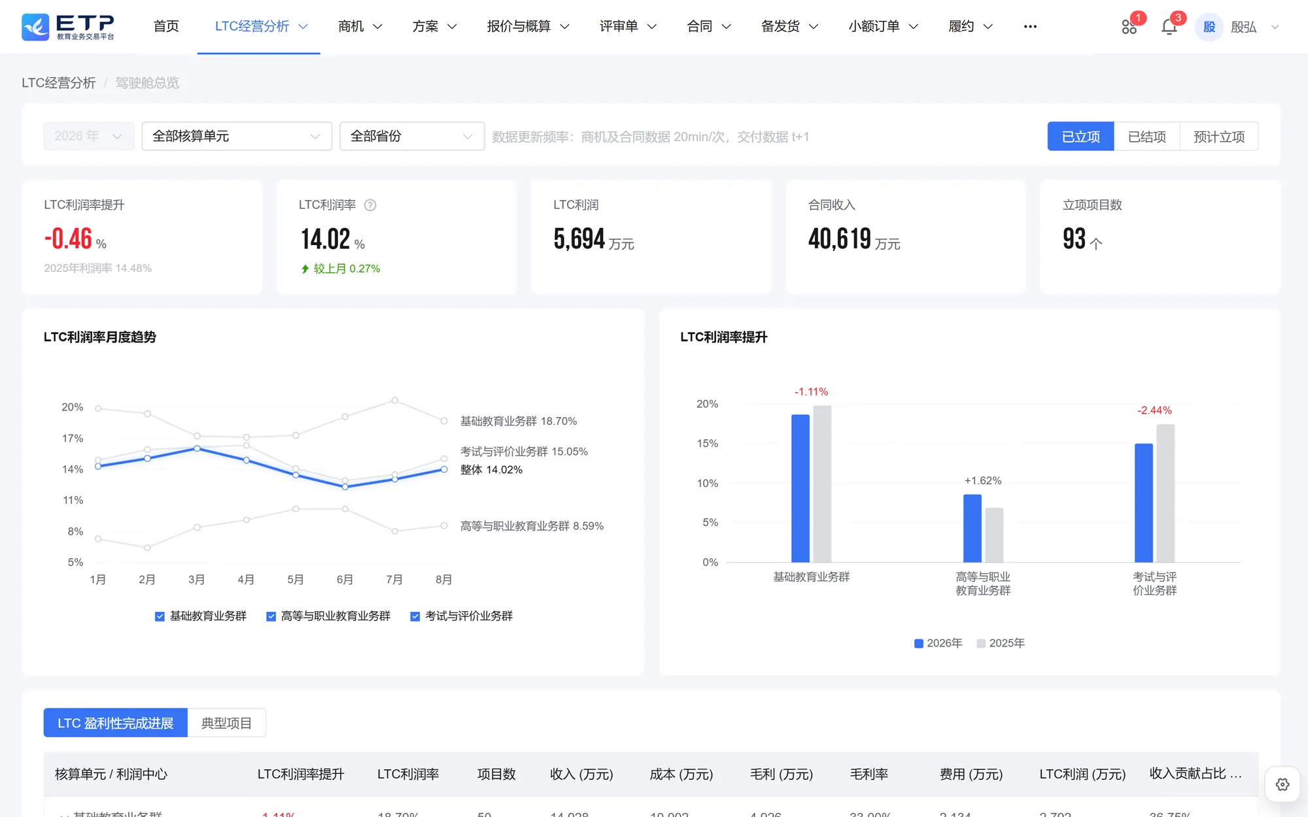The width and height of the screenshot is (1308, 817).
Task: Click the 考试与评价业务群 2025 gray bar
Action: click(1165, 493)
